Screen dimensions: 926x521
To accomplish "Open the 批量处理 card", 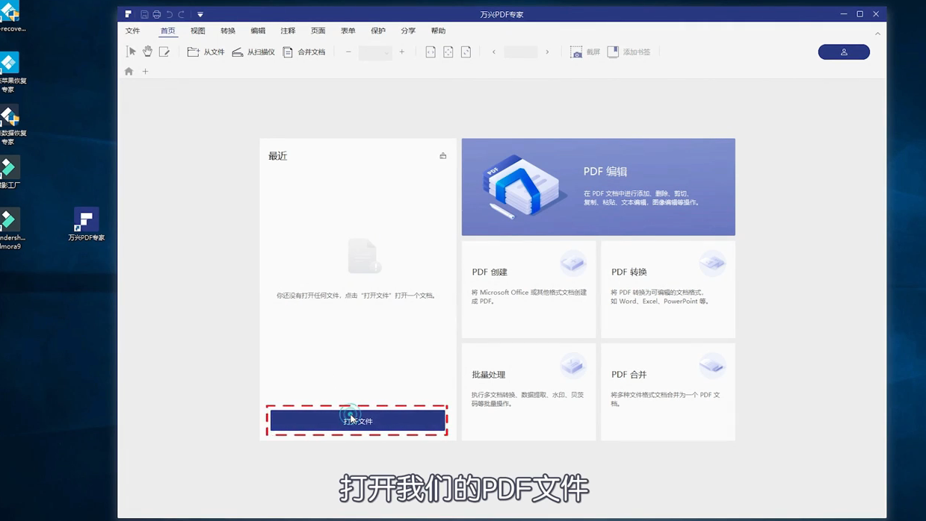I will 529,391.
